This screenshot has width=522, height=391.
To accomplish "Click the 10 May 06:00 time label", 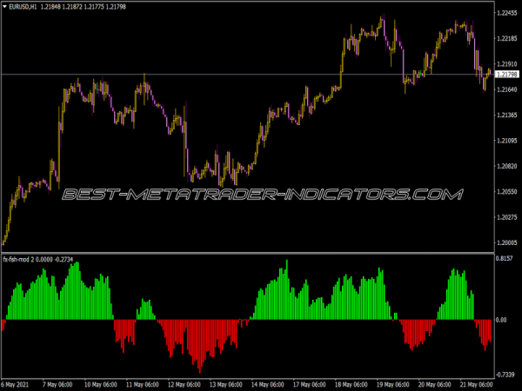I will tap(101, 385).
